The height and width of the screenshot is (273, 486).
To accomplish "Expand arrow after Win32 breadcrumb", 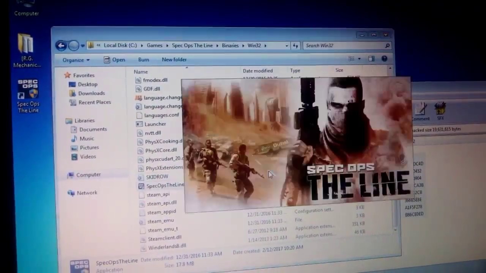I will (x=265, y=45).
